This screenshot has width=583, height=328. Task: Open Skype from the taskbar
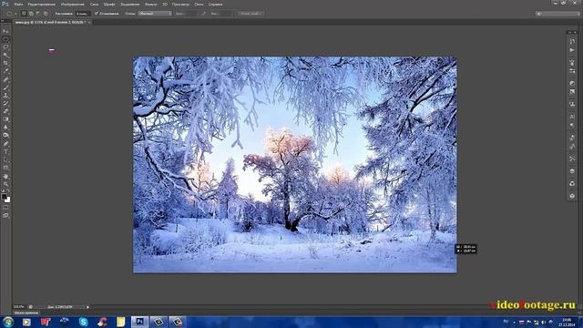pos(83,322)
